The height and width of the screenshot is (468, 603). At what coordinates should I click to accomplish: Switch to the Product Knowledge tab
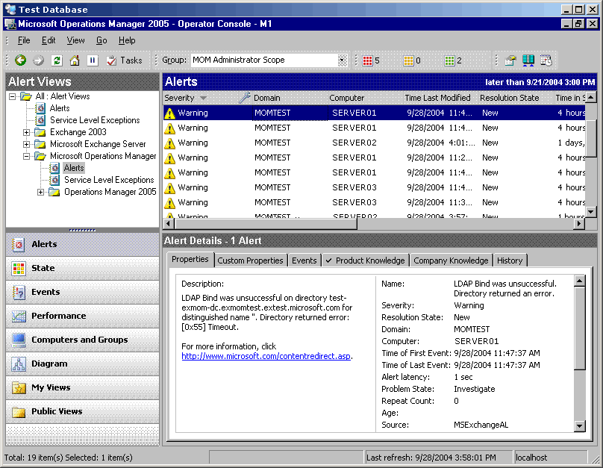pos(366,260)
